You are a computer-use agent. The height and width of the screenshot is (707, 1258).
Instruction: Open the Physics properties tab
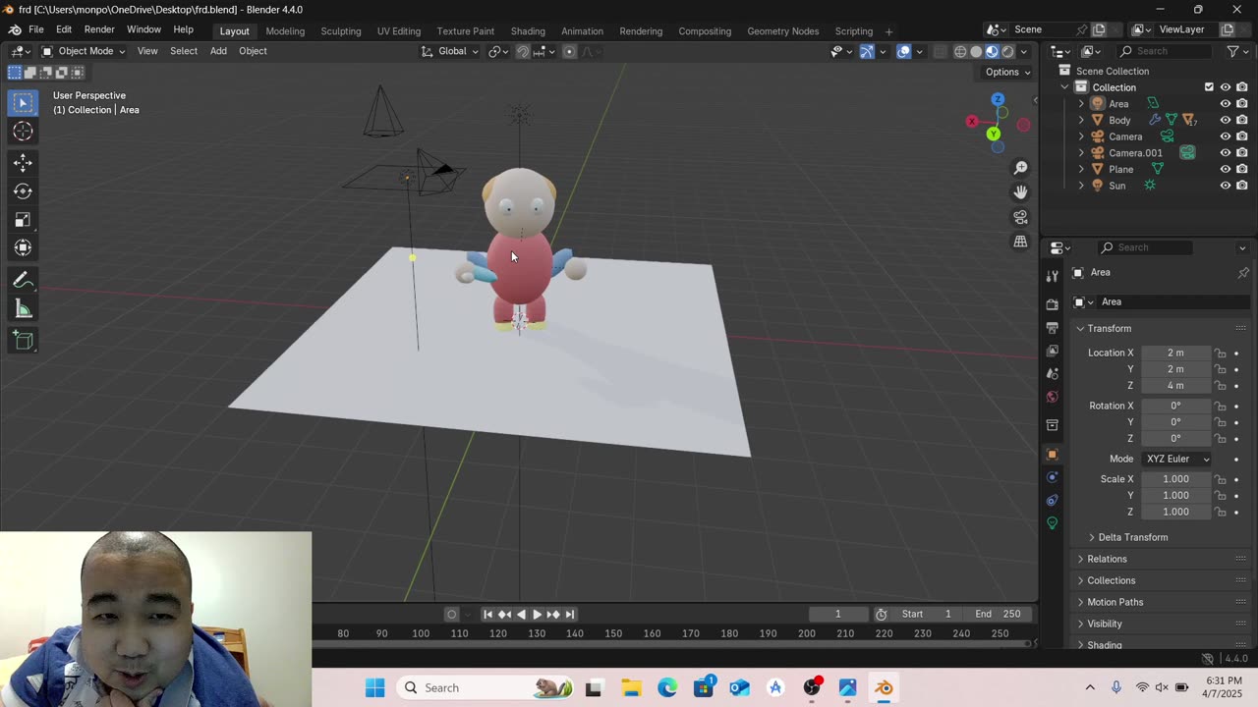click(1052, 477)
